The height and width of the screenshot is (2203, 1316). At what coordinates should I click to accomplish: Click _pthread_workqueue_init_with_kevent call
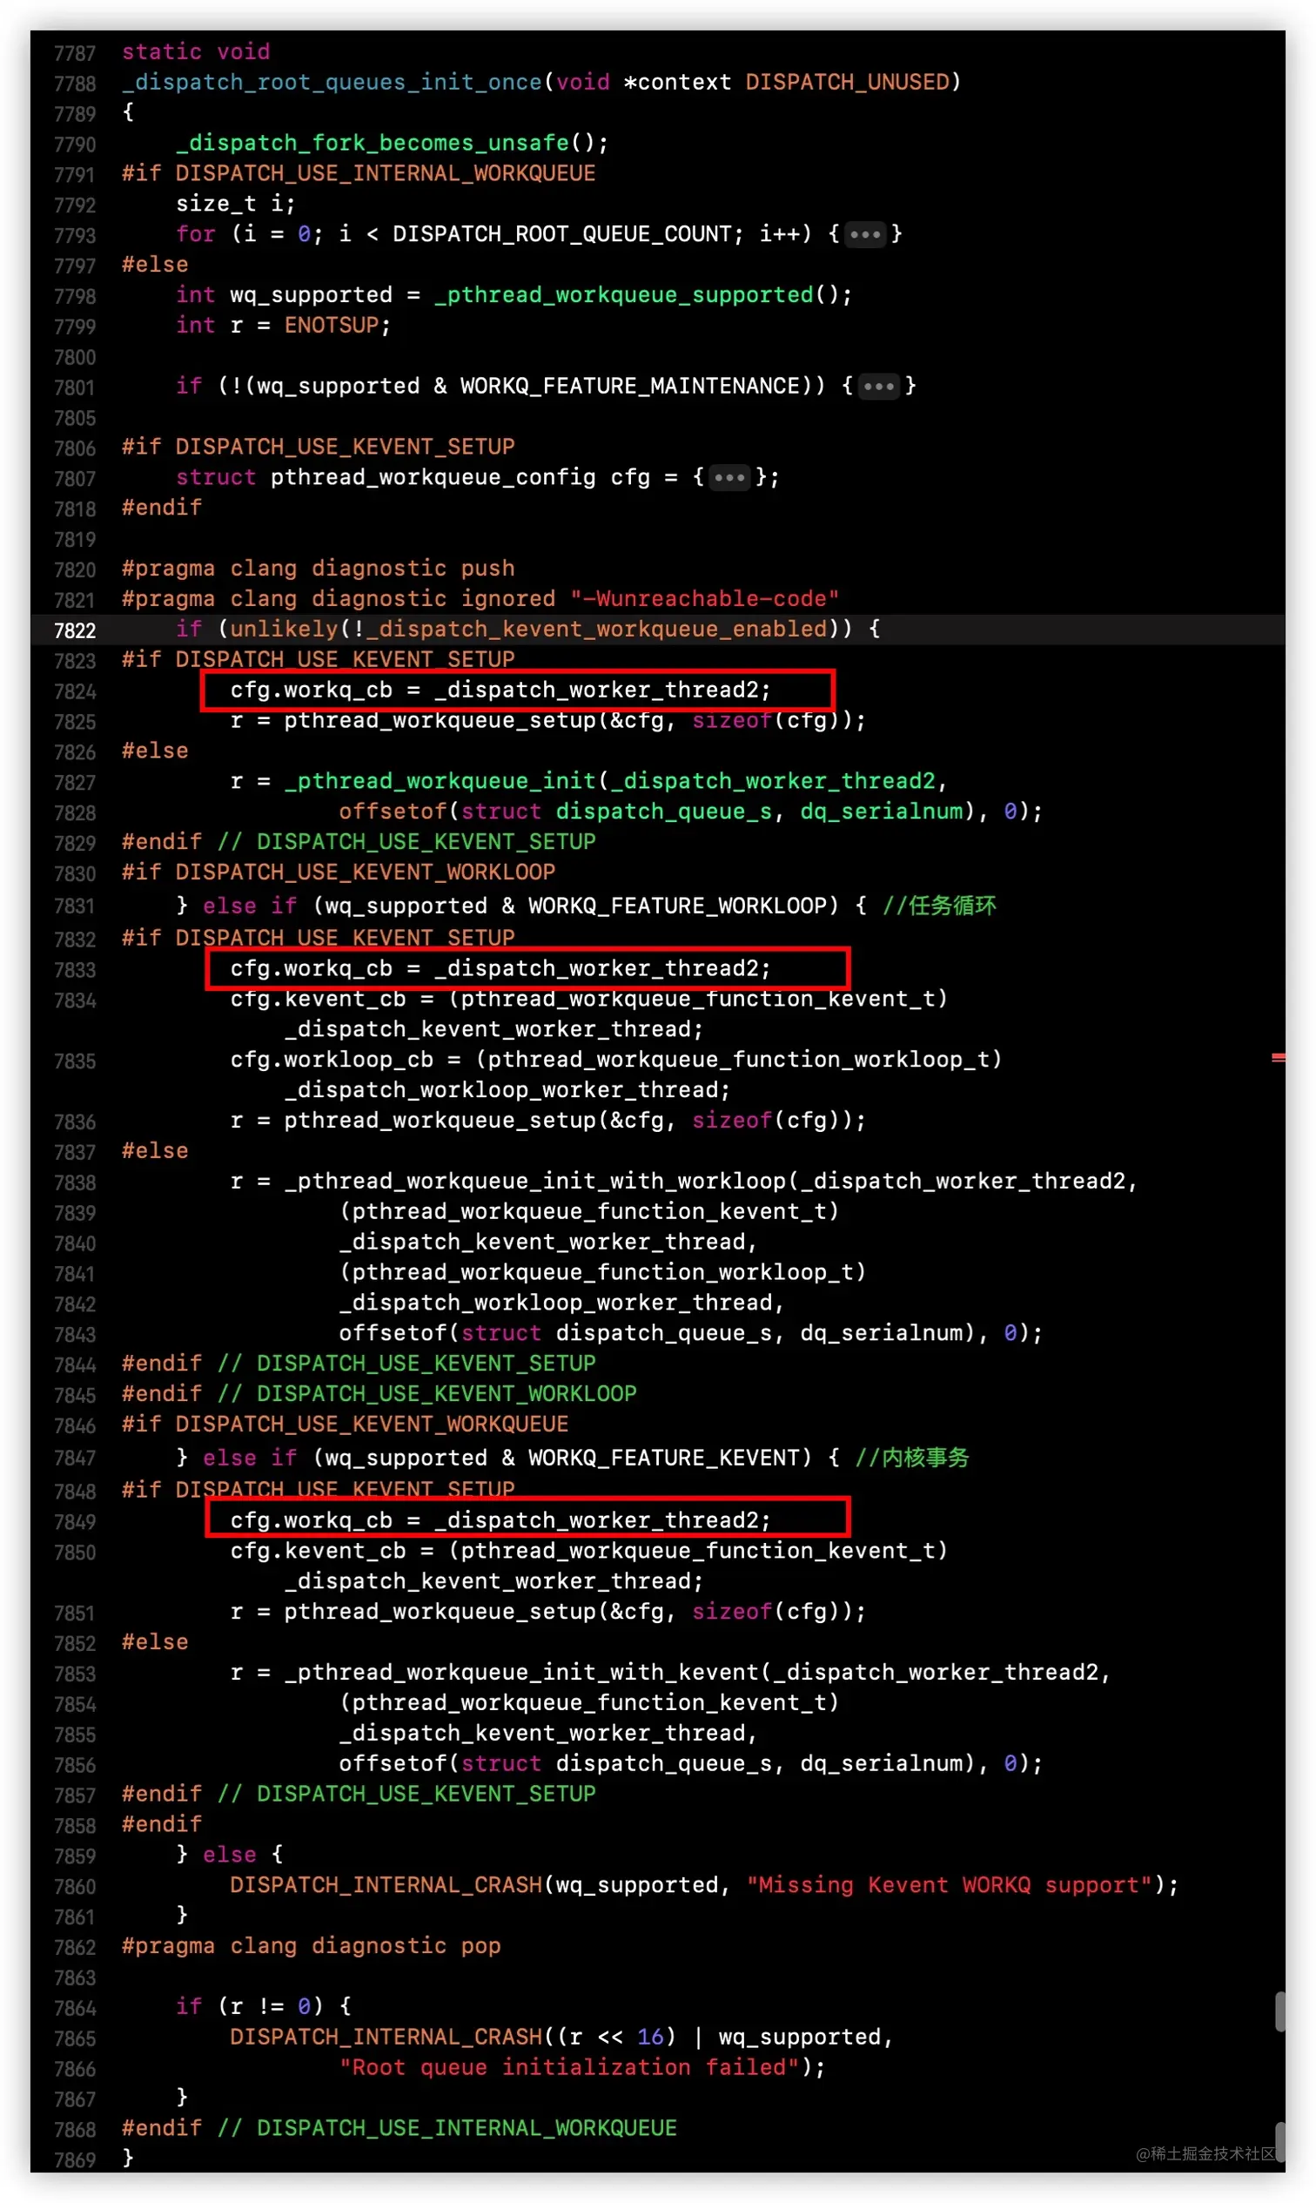coord(521,1673)
